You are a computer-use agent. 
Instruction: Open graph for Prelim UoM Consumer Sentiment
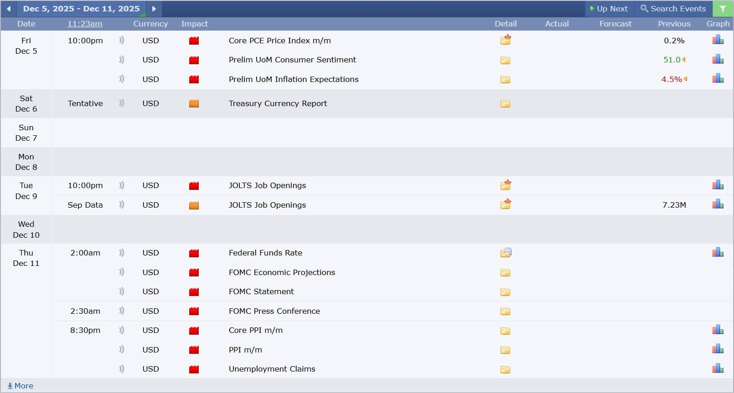pos(718,59)
